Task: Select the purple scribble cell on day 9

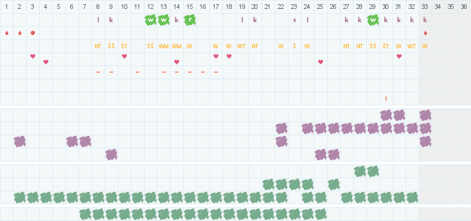Action: click(x=111, y=154)
